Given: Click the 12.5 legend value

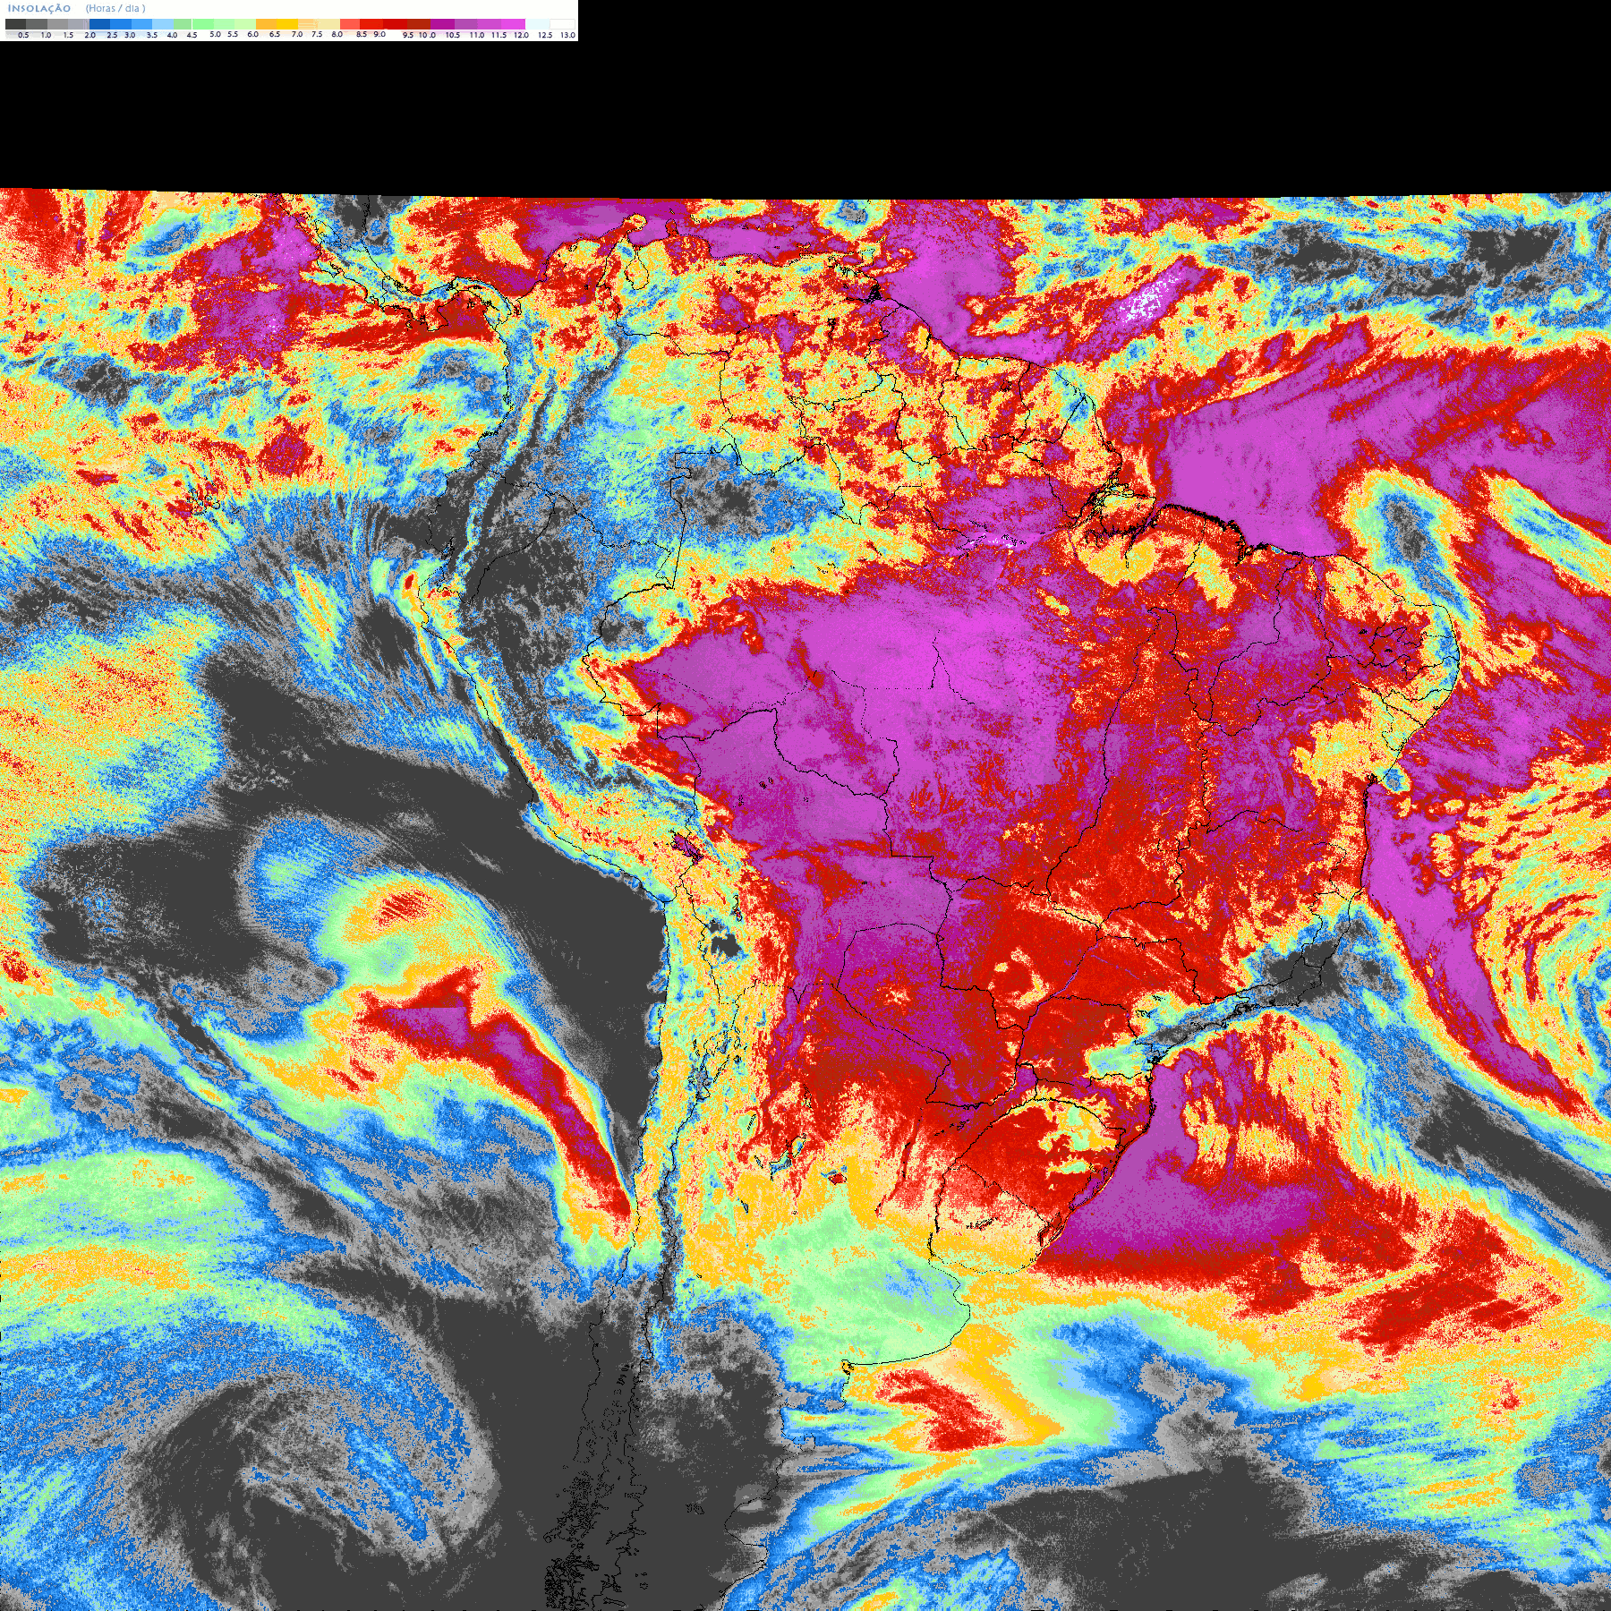Looking at the screenshot, I should (545, 35).
